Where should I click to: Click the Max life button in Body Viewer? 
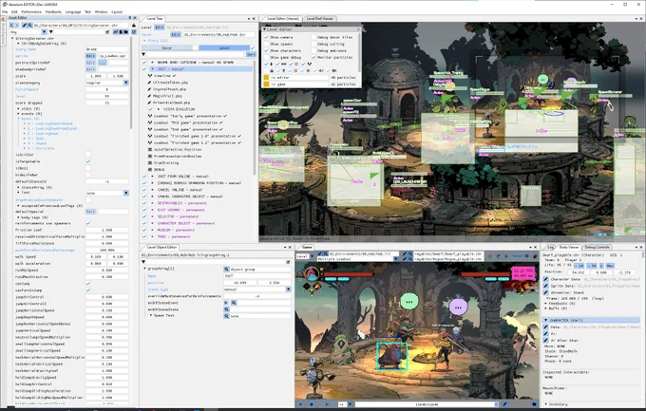click(x=610, y=266)
